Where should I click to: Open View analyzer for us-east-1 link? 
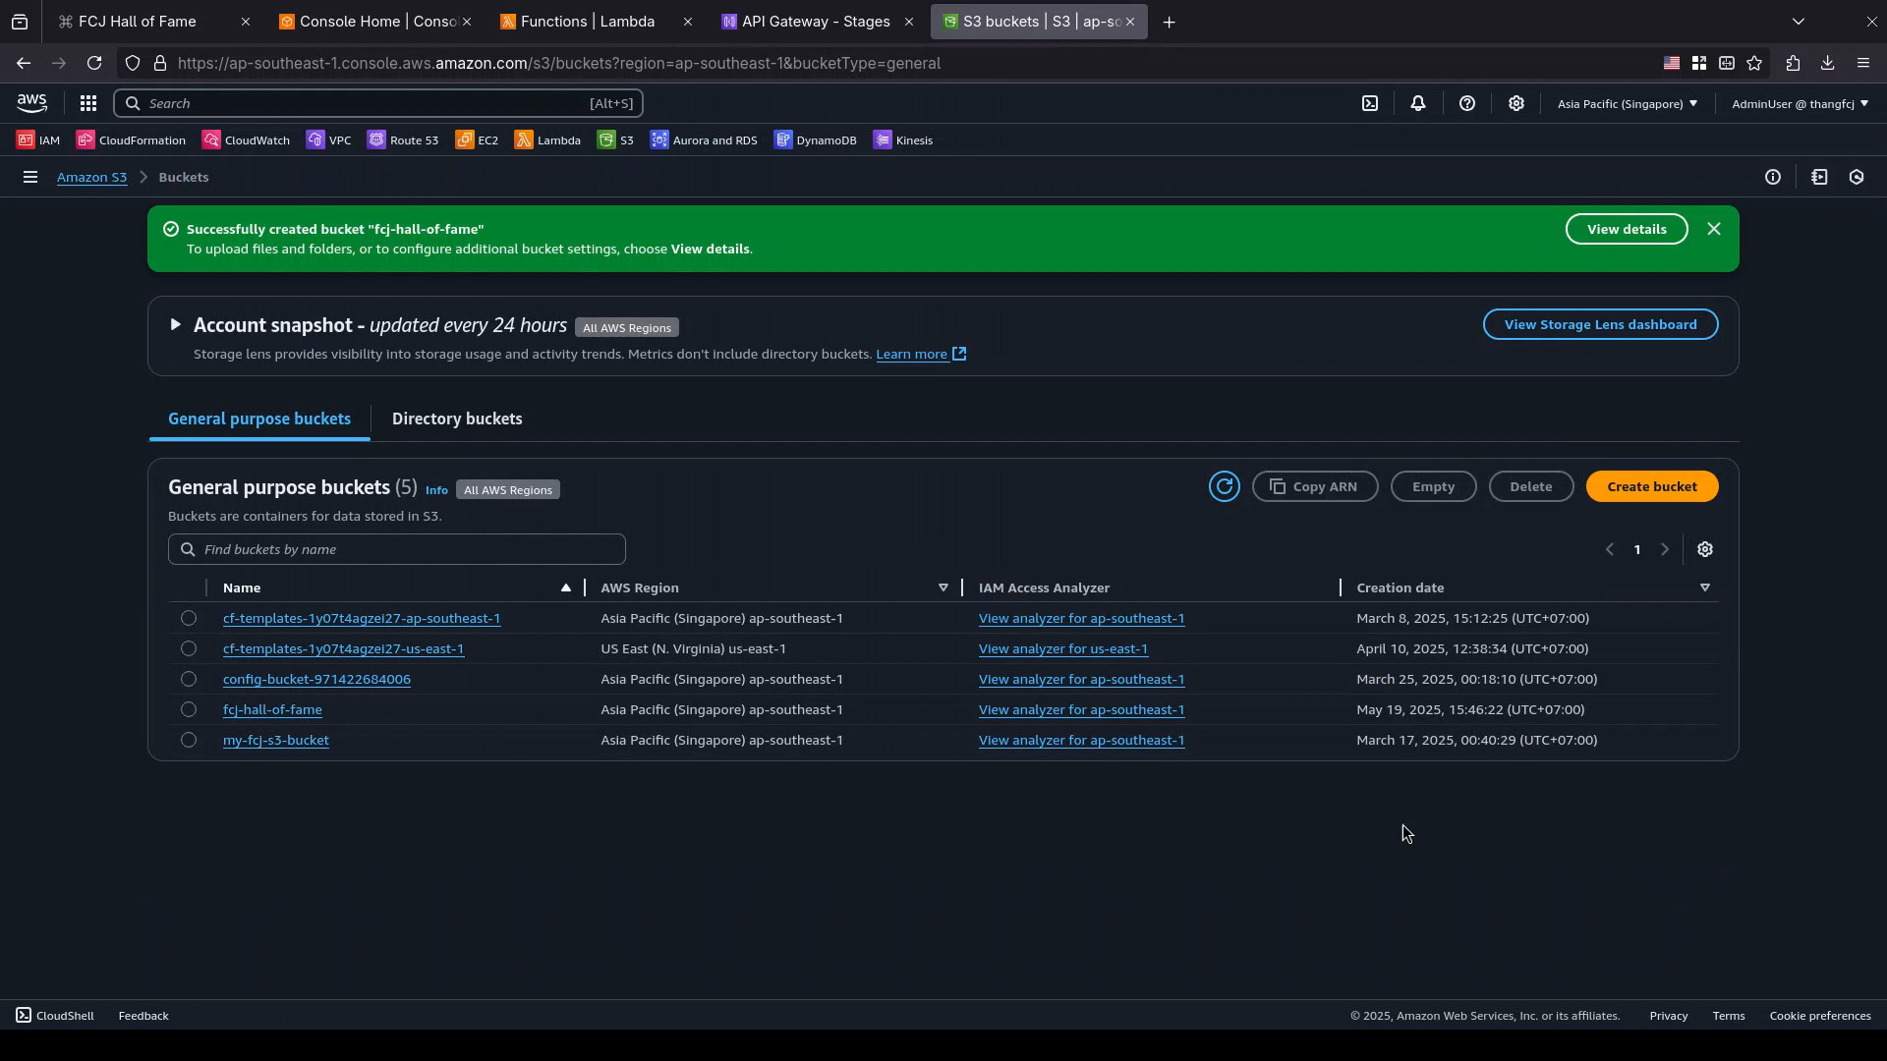point(1063,648)
